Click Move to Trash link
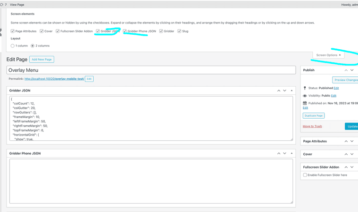 click(312, 126)
